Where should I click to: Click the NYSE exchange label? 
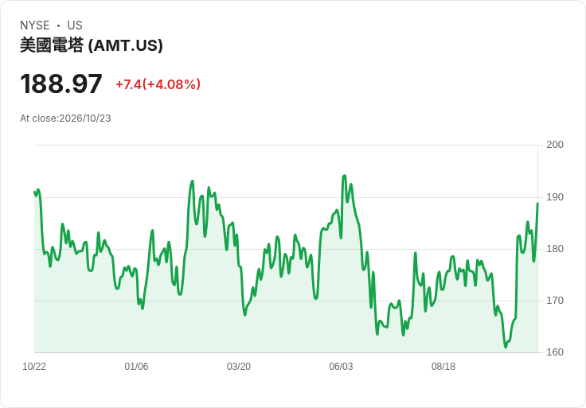pyautogui.click(x=35, y=25)
